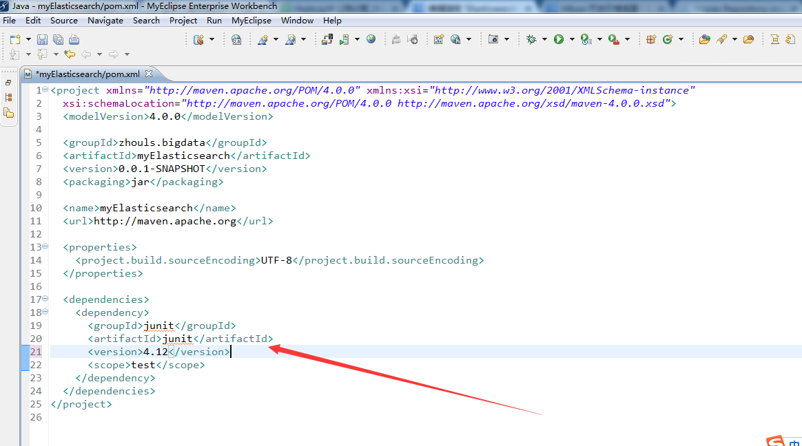Image resolution: width=802 pixels, height=446 pixels.
Task: Collapse the project element at line 1
Action: coord(45,89)
